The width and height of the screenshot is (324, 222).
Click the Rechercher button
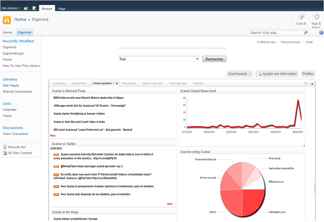click(x=214, y=59)
